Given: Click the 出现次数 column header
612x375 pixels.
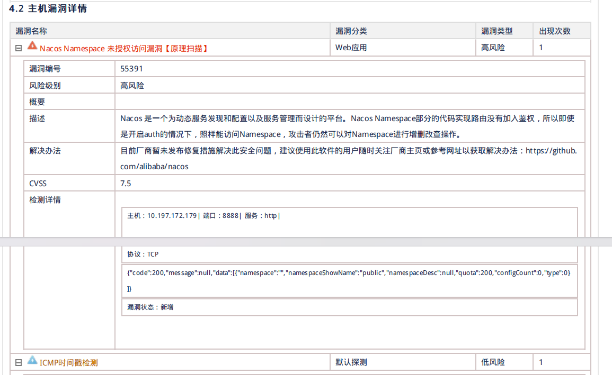Looking at the screenshot, I should click(555, 31).
